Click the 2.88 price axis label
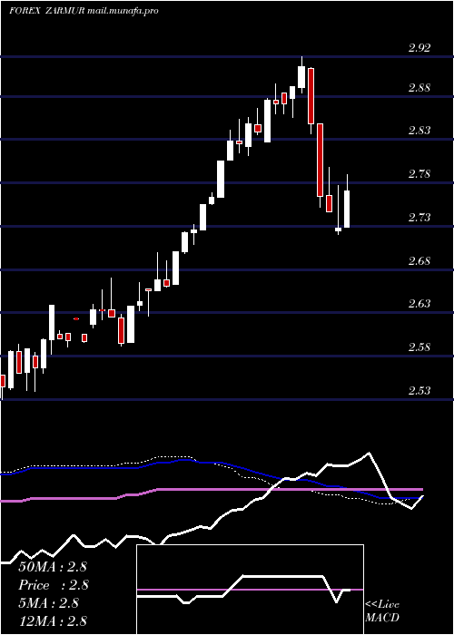Image resolution: width=454 pixels, height=635 pixels. [419, 87]
